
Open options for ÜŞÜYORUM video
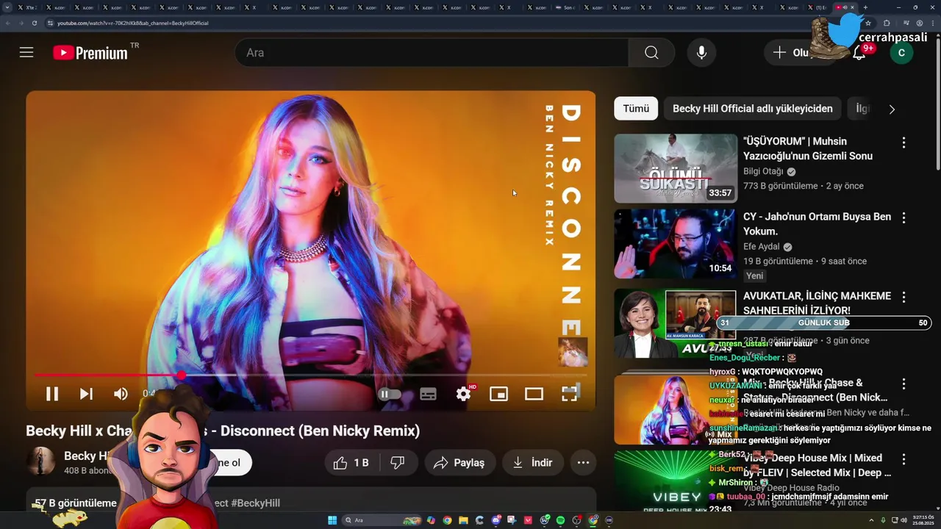904,143
